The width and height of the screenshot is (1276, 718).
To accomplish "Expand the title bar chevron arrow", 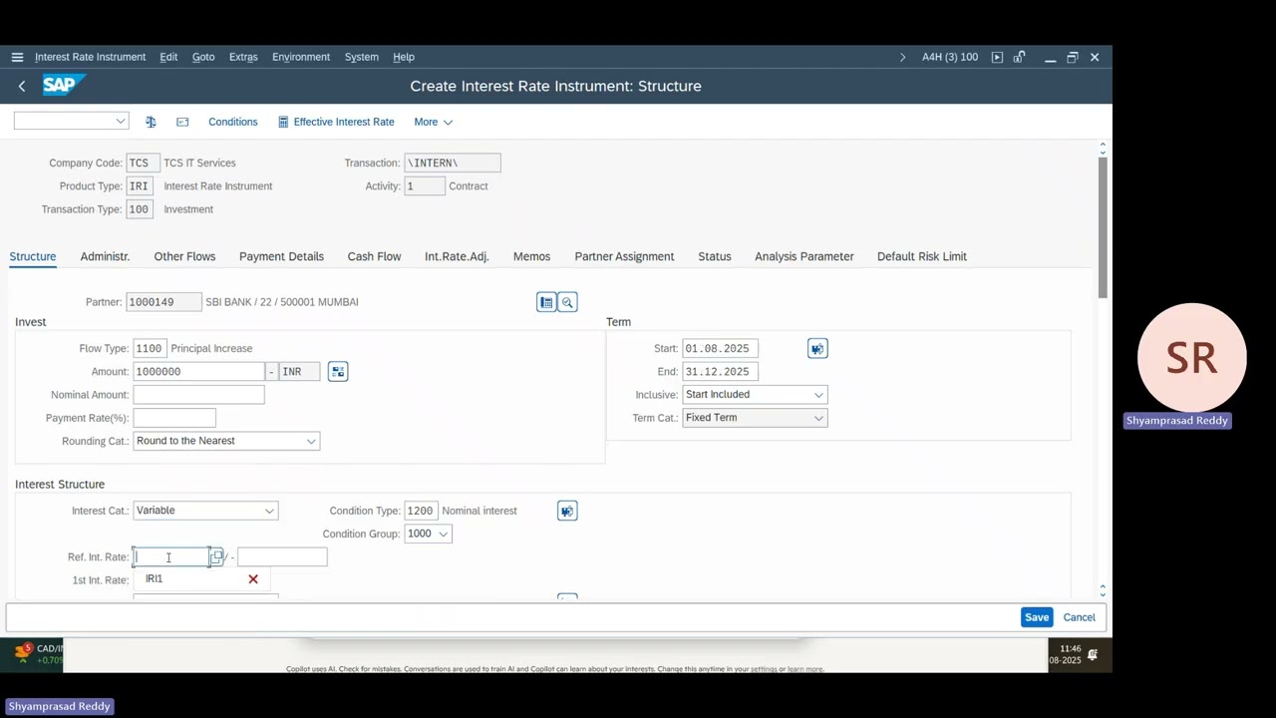I will pyautogui.click(x=903, y=57).
